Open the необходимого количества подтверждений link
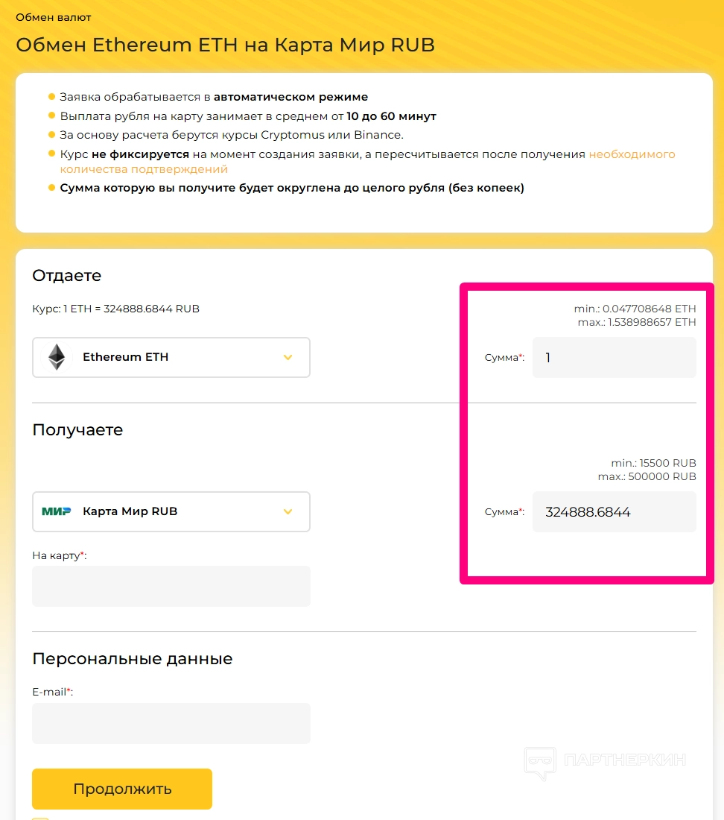Image resolution: width=724 pixels, height=820 pixels. [x=367, y=162]
